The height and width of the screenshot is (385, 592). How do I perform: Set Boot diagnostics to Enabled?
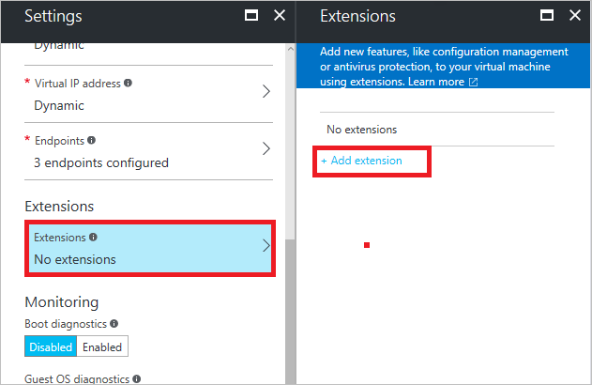101,346
